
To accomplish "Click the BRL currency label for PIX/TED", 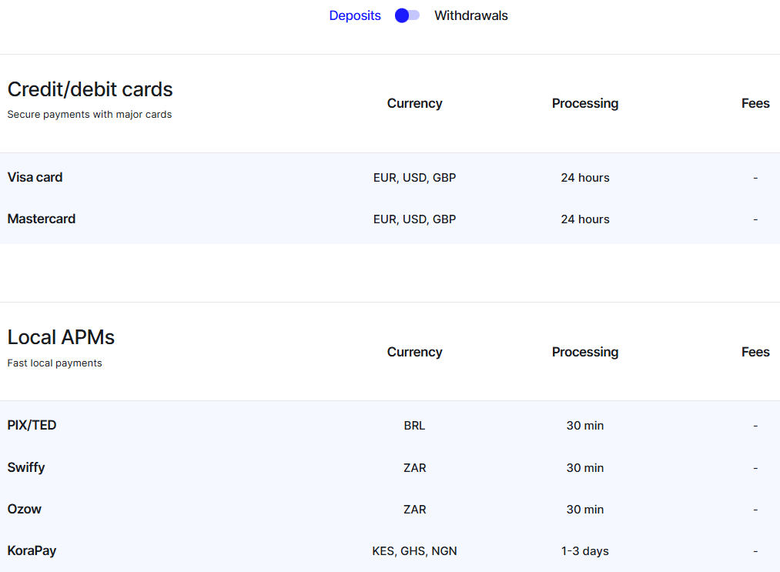I will point(414,425).
